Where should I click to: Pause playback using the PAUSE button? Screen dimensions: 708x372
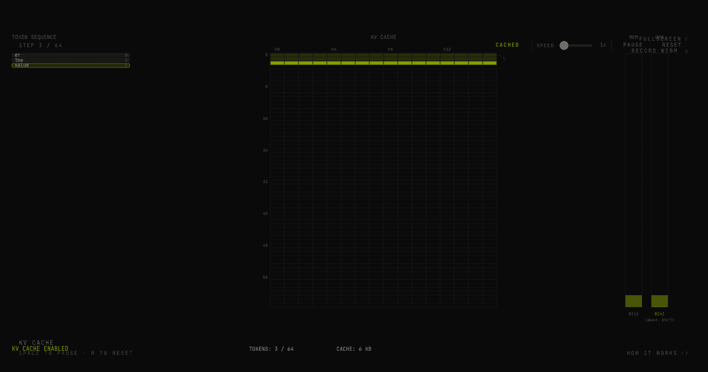click(633, 44)
